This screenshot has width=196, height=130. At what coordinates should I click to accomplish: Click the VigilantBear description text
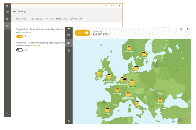(x=41, y=31)
